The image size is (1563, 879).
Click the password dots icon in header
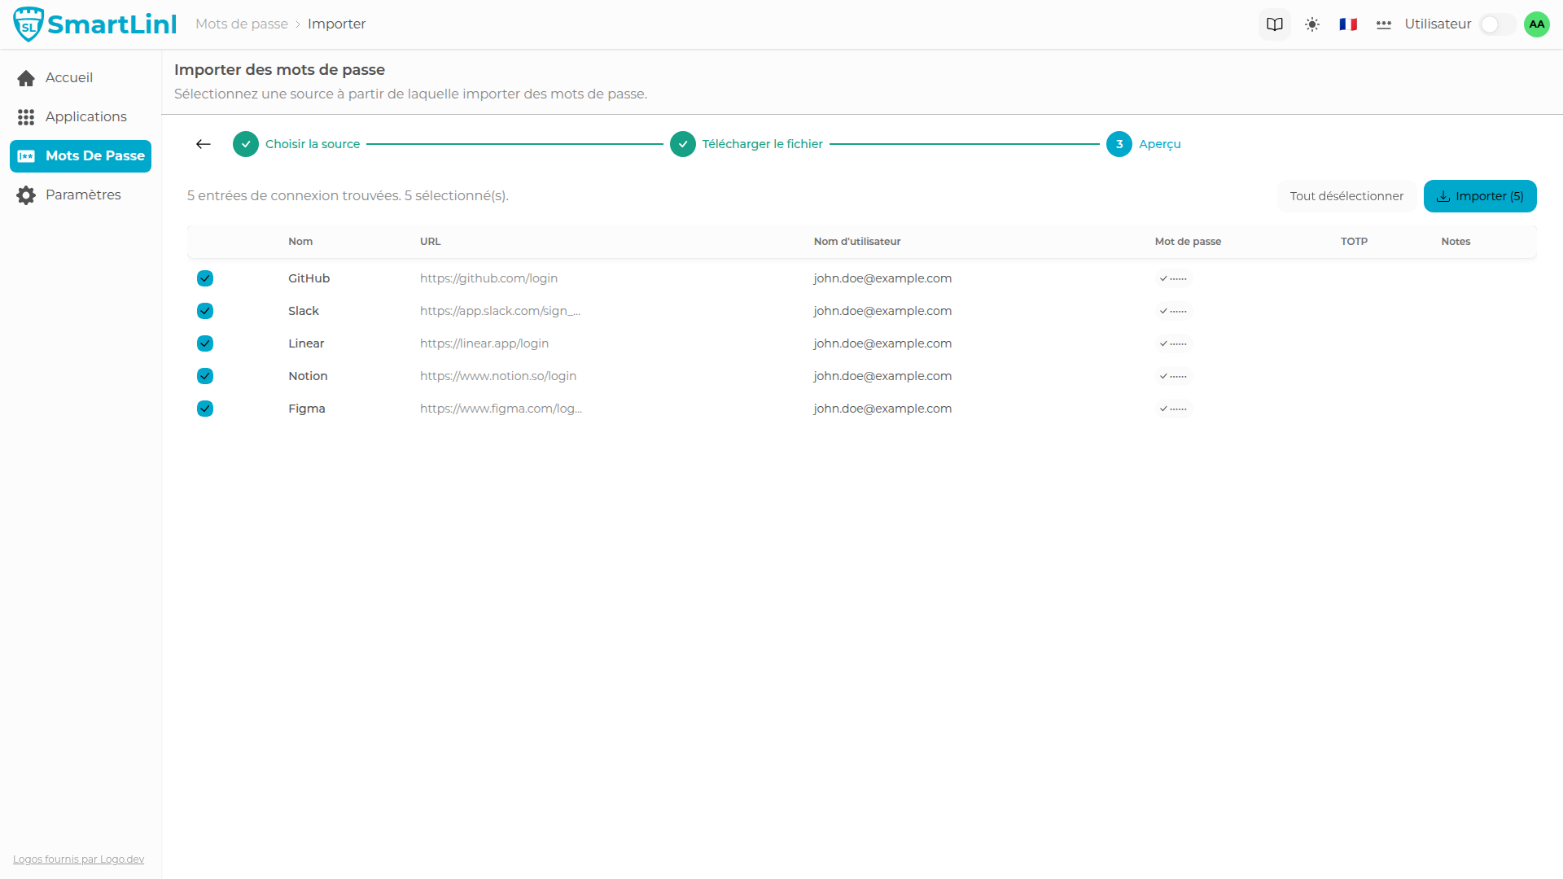click(1383, 24)
